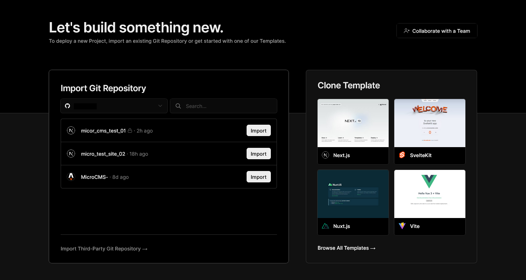Select the SvelteKit template preview thumbnail
This screenshot has width=526, height=280.
click(x=430, y=123)
